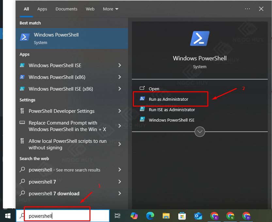Switch to the Apps search tab
This screenshot has width=272, height=222.
click(x=42, y=9)
